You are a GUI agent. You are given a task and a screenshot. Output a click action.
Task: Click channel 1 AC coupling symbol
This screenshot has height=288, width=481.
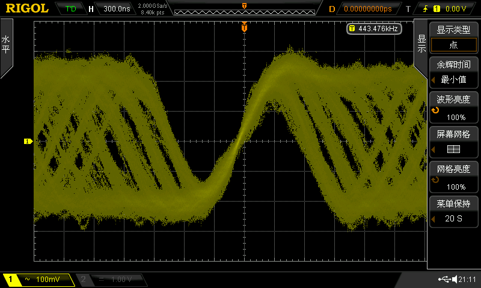(x=27, y=279)
